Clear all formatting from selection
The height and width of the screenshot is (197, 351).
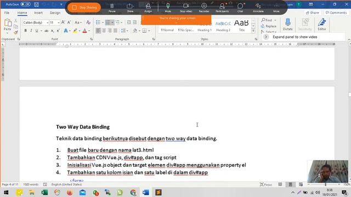[88, 22]
